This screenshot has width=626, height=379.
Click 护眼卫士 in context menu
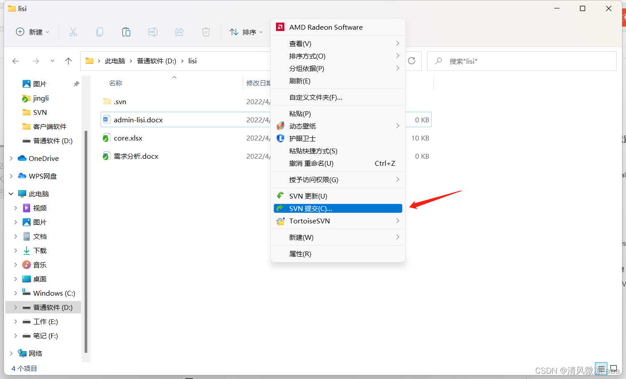point(338,138)
